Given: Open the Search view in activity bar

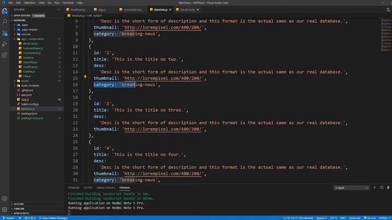Looking at the screenshot, I should click(4, 22).
